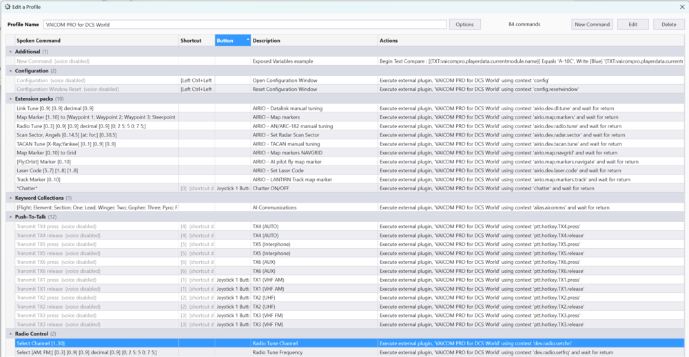Click the AIRIO - Datalink manual tuning description
This screenshot has width=689, height=357.
(x=287, y=108)
